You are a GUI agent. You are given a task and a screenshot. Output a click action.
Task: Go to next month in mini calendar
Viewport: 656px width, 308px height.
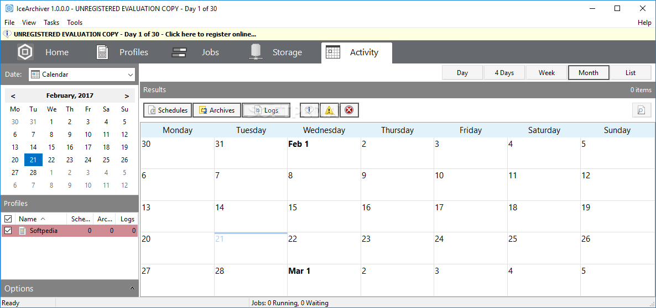tap(127, 96)
